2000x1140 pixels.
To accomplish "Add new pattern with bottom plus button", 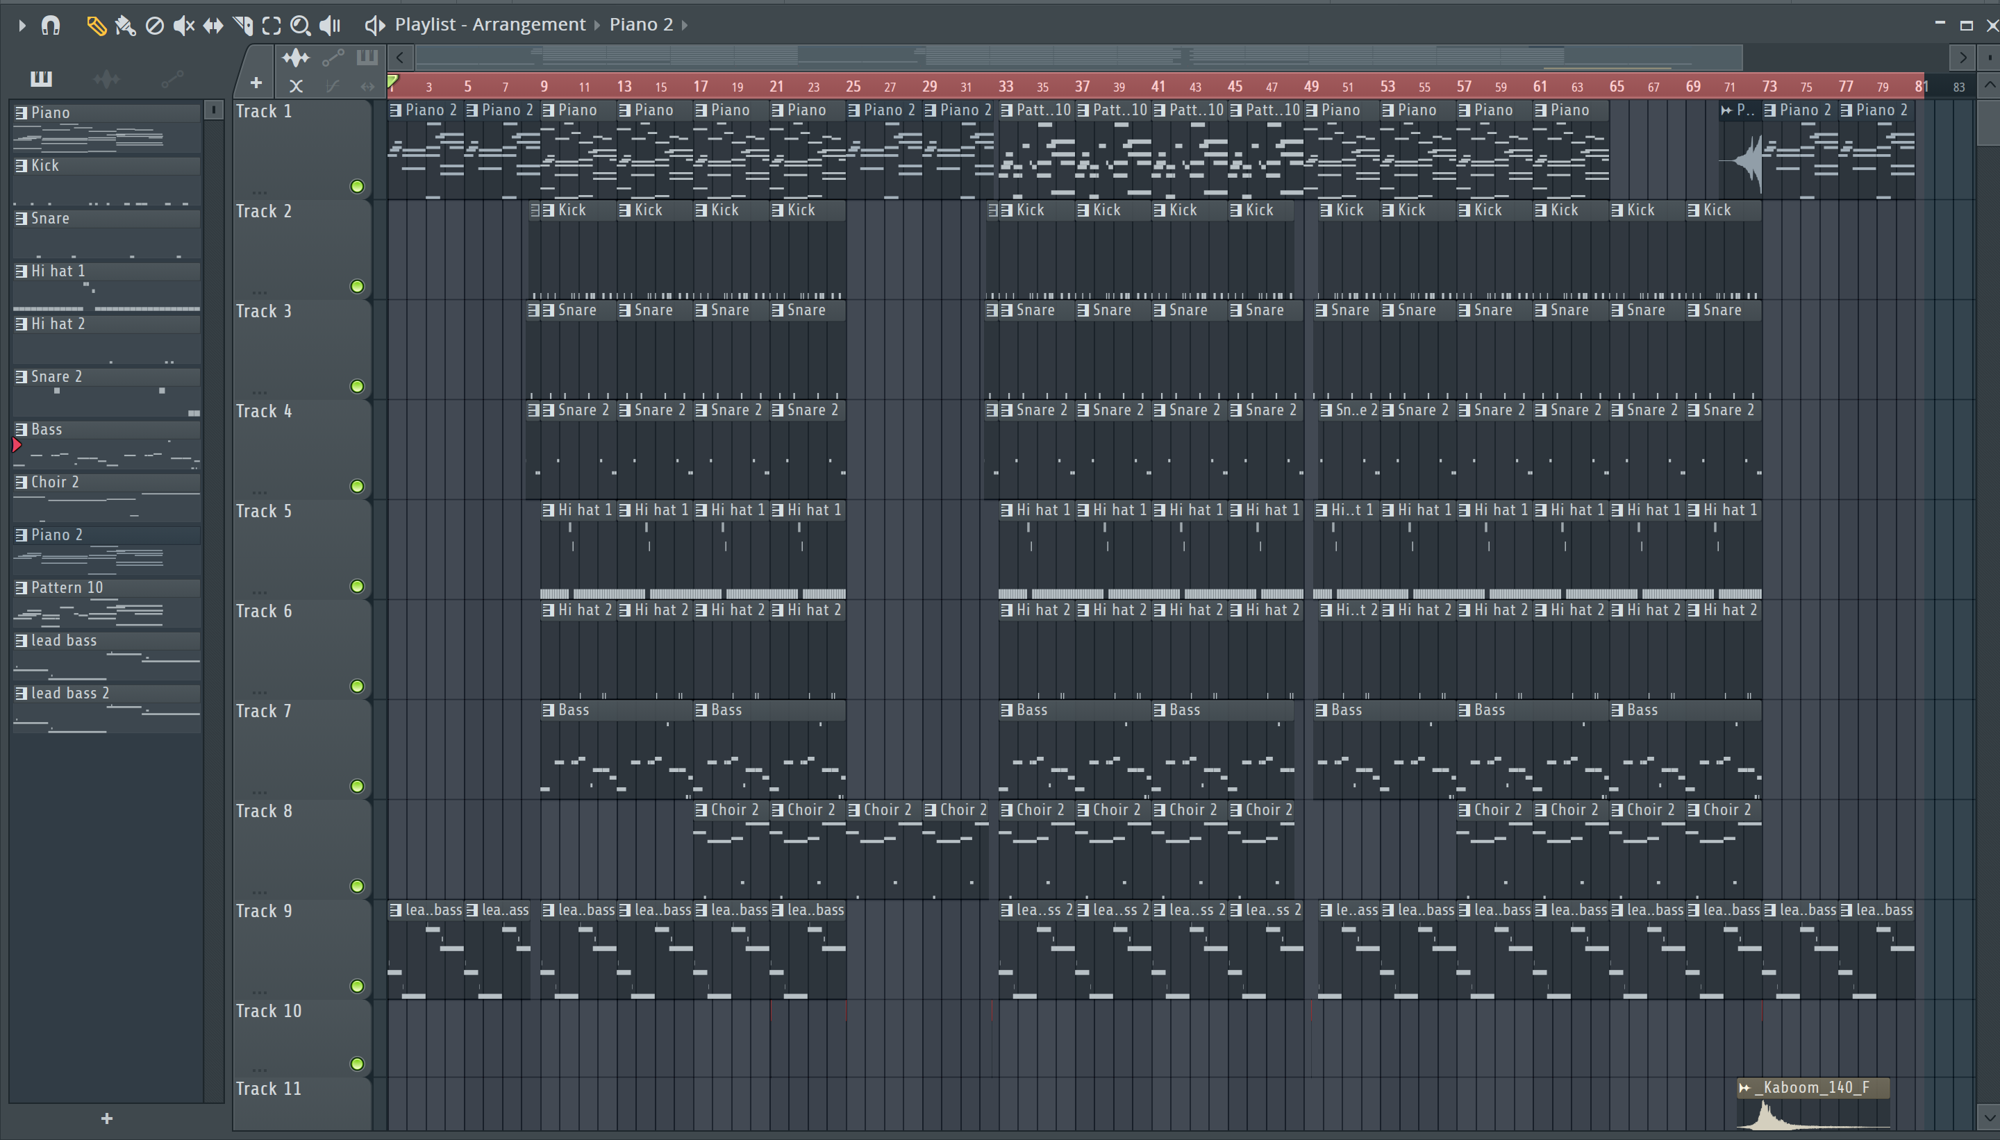I will tap(107, 1119).
